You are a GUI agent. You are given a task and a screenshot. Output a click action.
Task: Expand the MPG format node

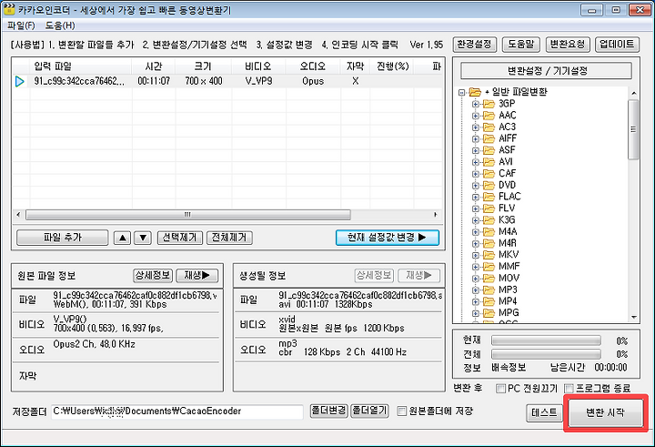coord(476,313)
